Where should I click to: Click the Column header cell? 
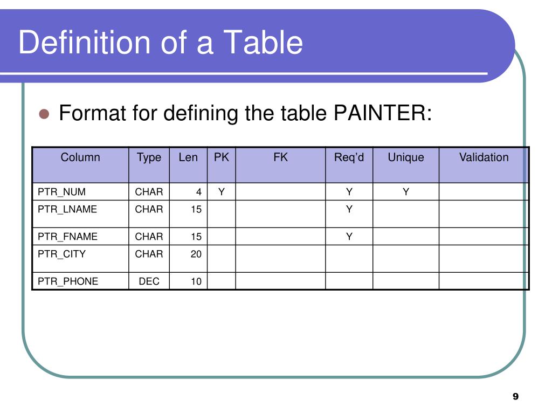(x=80, y=165)
